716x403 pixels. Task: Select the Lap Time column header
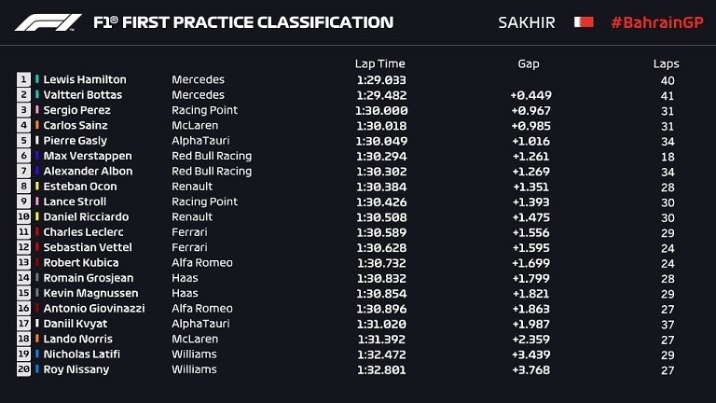point(380,63)
